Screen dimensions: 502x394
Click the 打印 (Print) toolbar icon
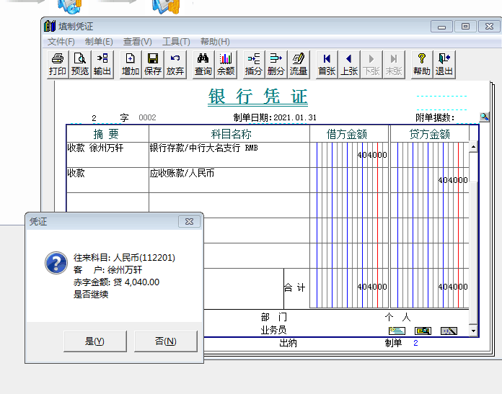coord(58,64)
